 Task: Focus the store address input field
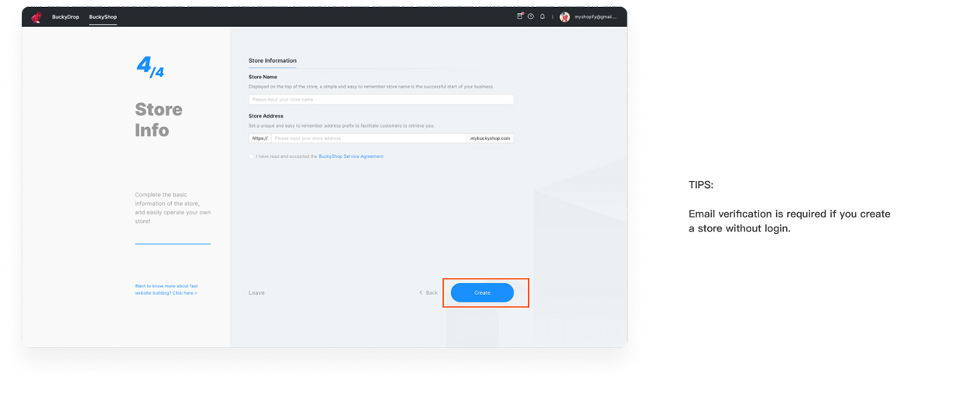(369, 139)
